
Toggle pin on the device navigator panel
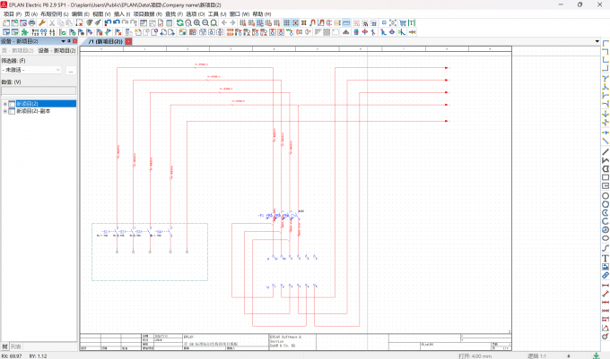click(69, 41)
